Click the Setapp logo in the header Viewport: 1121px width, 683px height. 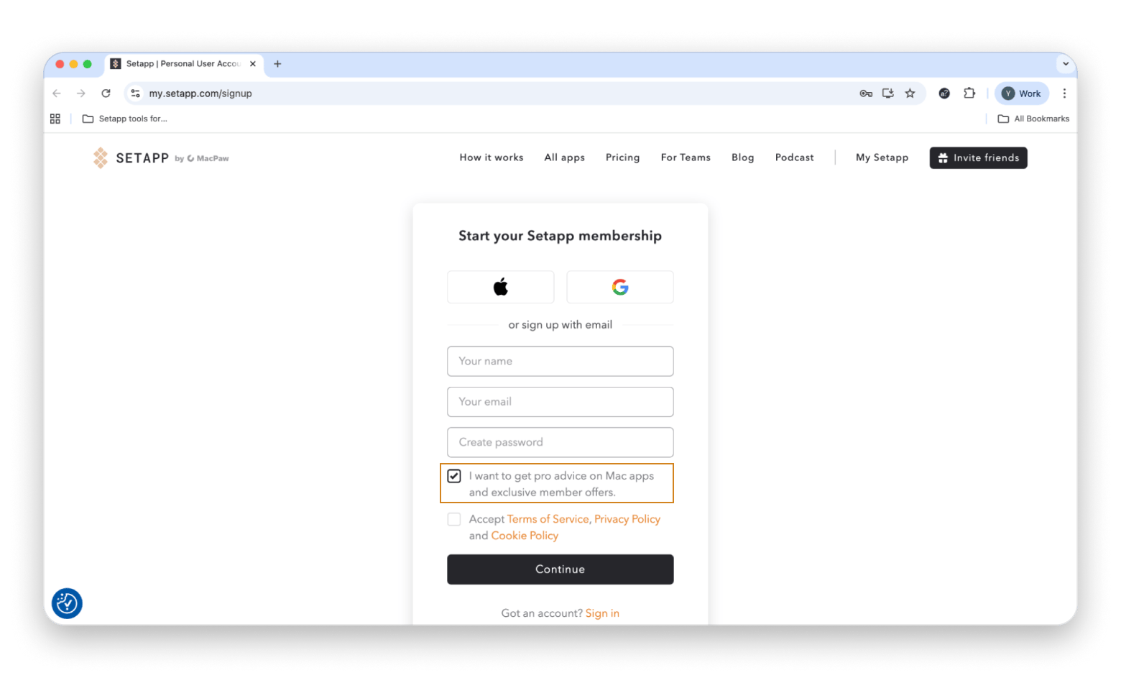(x=131, y=157)
